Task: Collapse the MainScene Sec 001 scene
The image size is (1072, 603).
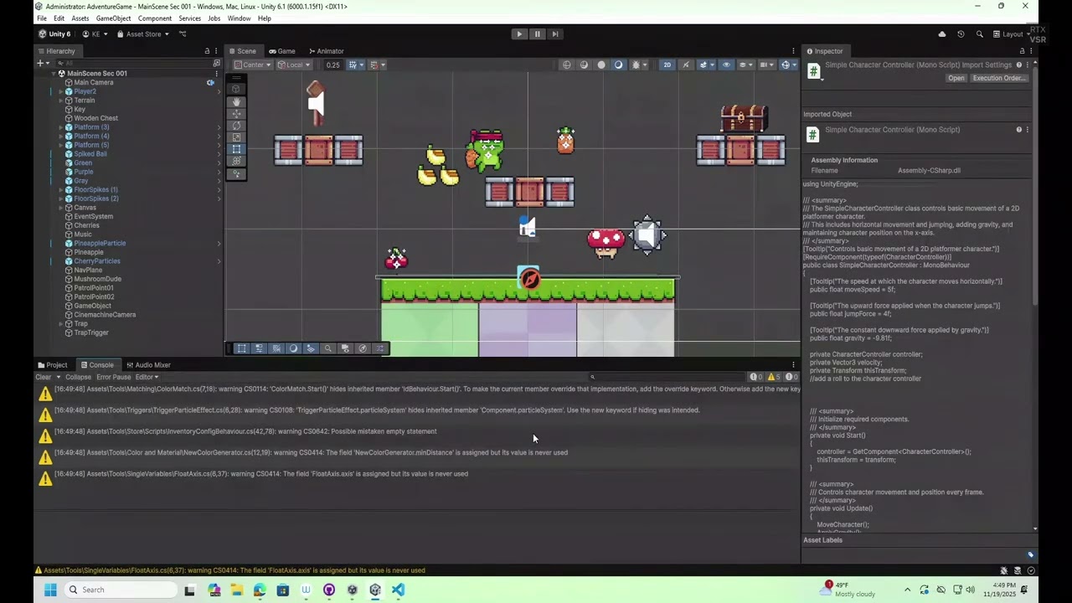Action: tap(54, 74)
